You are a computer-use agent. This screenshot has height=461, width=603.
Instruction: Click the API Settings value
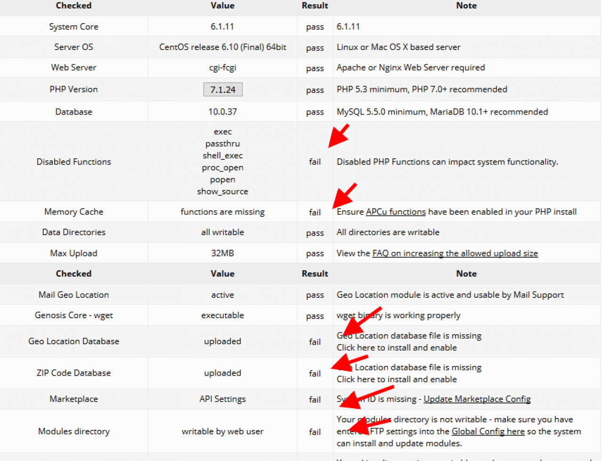[222, 399]
